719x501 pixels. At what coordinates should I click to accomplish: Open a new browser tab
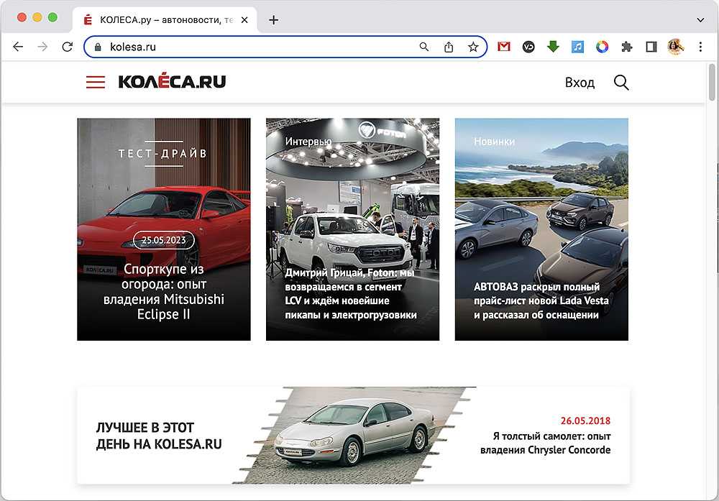point(273,19)
